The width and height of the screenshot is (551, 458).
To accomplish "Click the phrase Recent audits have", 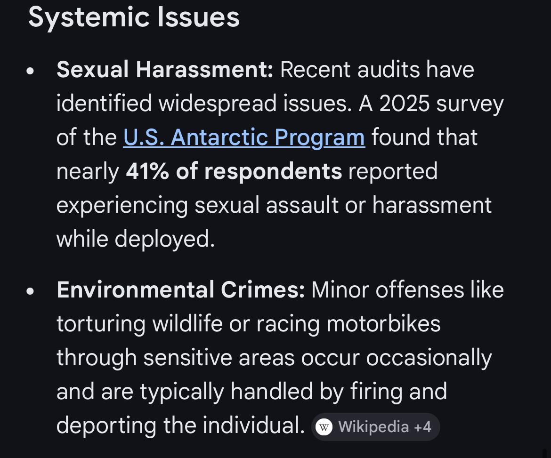I will coord(377,70).
